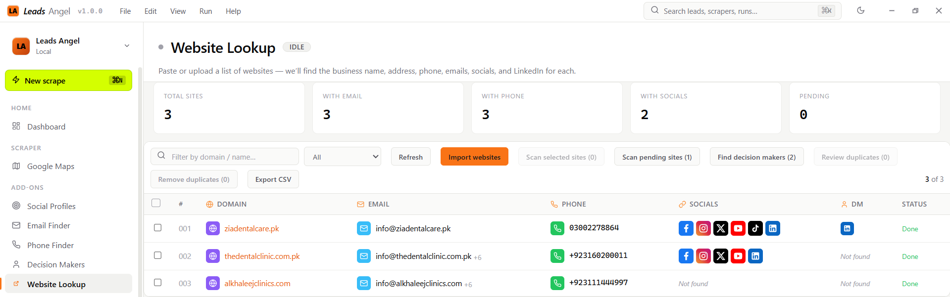Image resolution: width=950 pixels, height=297 pixels.
Task: Toggle dark mode moon icon
Action: [x=861, y=10]
